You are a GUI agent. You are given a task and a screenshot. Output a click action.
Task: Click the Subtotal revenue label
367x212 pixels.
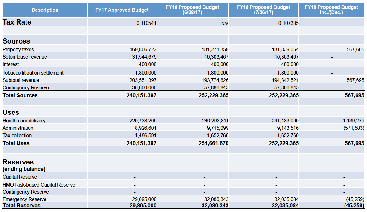21,80
